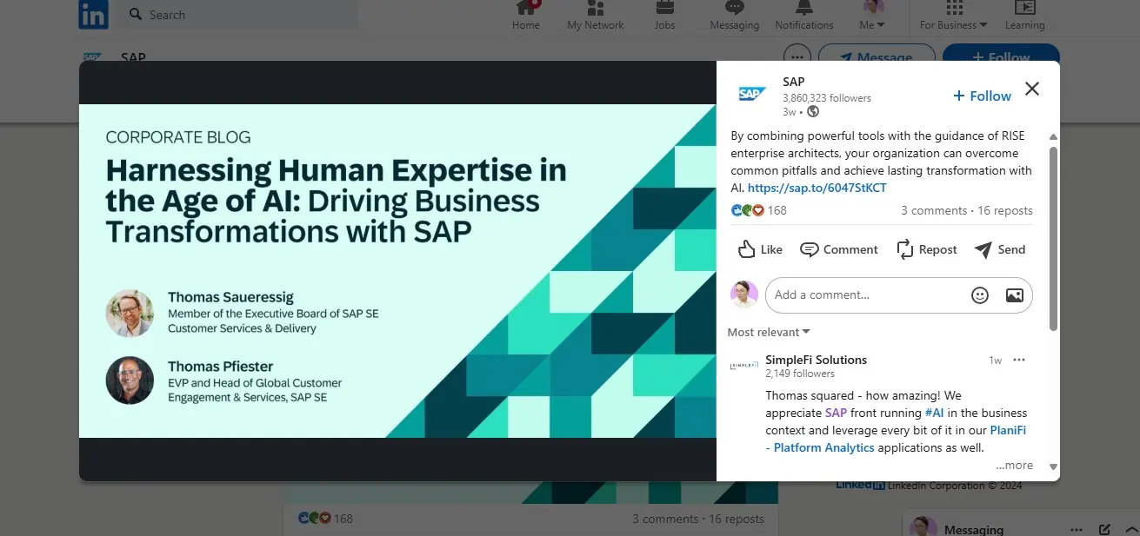Click your profile avatar beside comment box
This screenshot has height=536, width=1140.
pyautogui.click(x=744, y=294)
